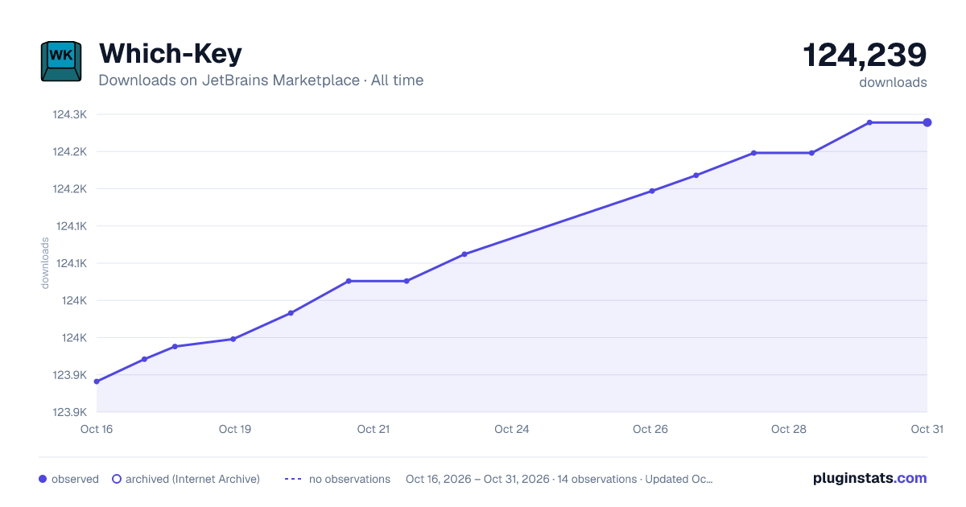
Task: Open the pluginstats.com link
Action: pos(869,478)
